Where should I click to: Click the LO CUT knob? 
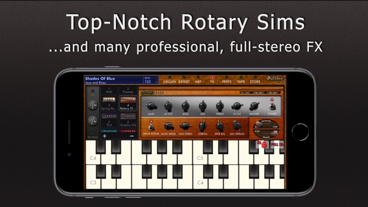point(168,106)
